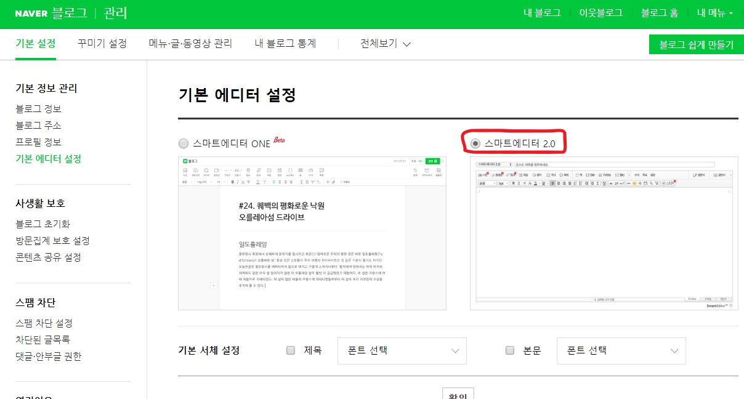This screenshot has height=399, width=744.
Task: Click 블로그 쉽게 만들기 button
Action: click(x=697, y=44)
